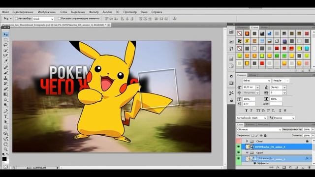
Task: Toggle lock transparent pixels box
Action: point(252,136)
